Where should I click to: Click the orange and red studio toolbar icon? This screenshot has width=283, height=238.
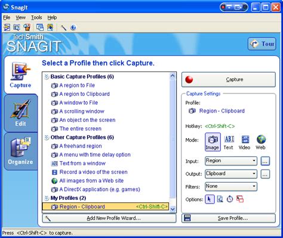click(27, 27)
